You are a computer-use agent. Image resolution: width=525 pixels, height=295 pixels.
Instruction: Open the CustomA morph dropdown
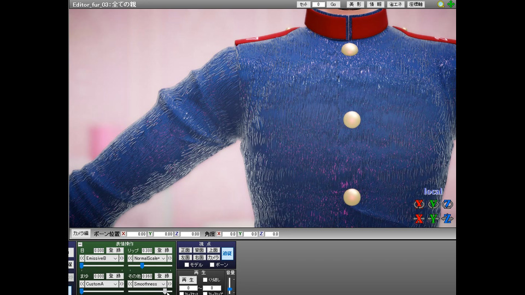[102, 284]
